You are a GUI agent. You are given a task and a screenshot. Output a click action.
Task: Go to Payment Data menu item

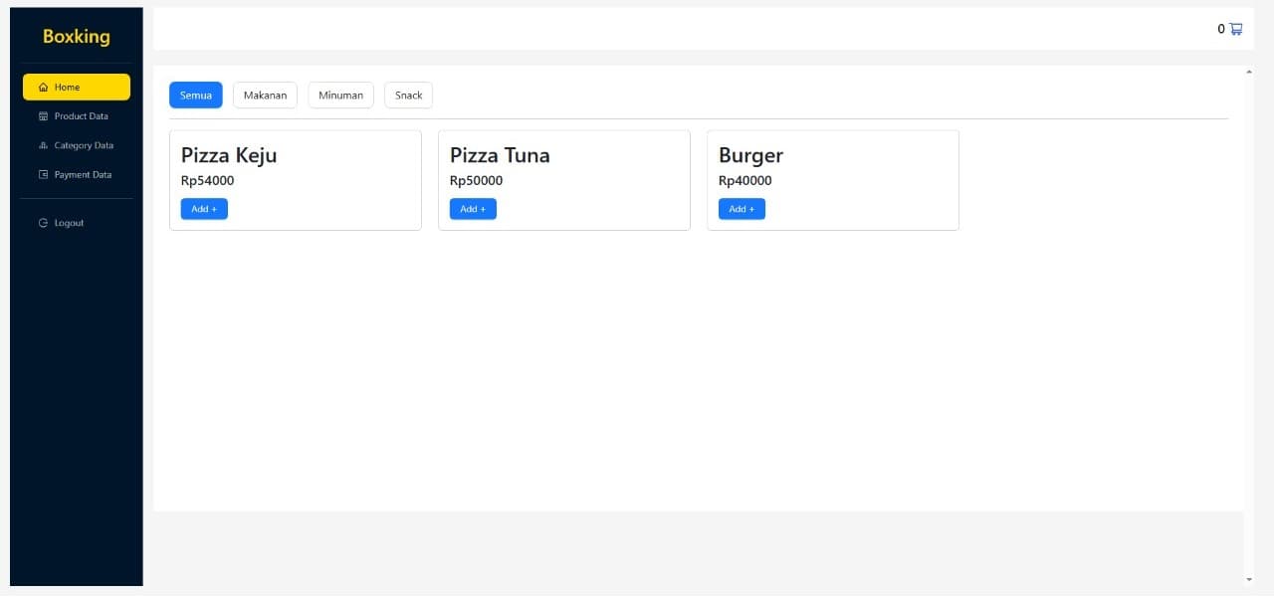pos(83,175)
